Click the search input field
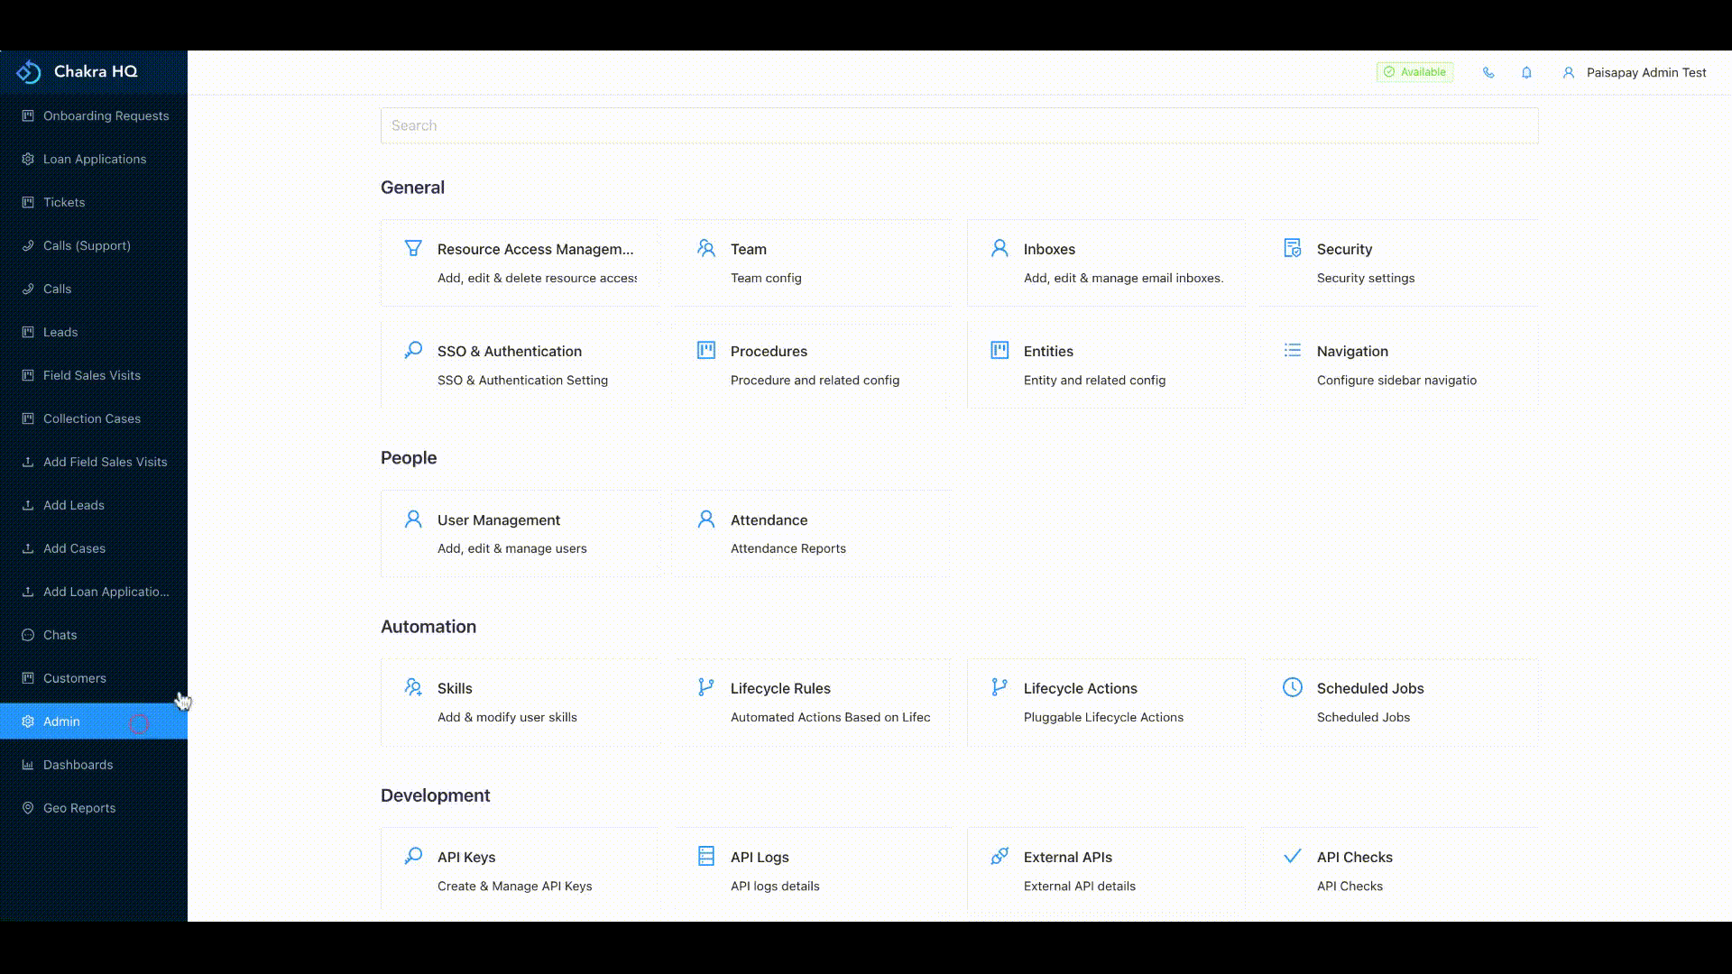Screen dimensions: 1732x974 [x=959, y=124]
